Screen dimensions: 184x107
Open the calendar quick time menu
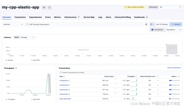pyautogui.click(x=152, y=24)
